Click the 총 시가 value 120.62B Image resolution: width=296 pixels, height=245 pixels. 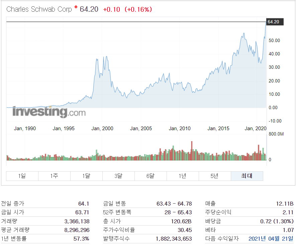coord(181,221)
